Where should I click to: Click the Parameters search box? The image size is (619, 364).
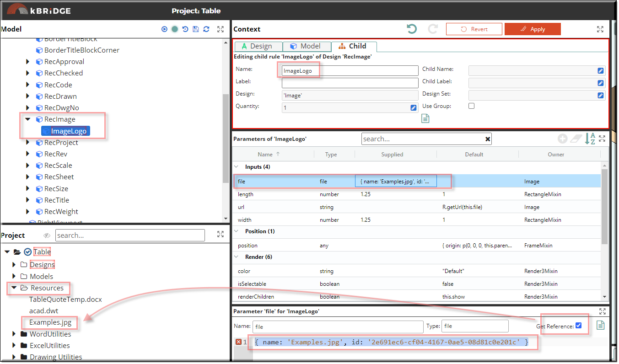426,139
